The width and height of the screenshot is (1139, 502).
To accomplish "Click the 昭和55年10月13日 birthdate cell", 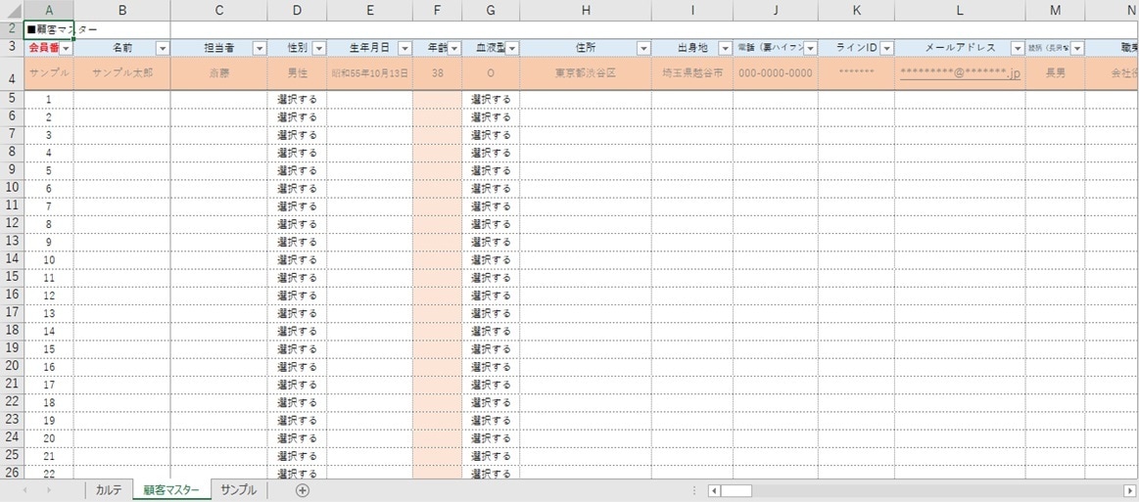I will click(x=370, y=73).
